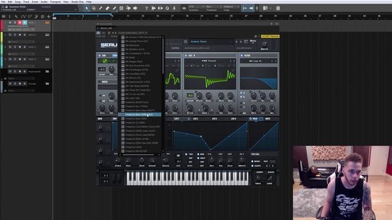Select the Bend tool
Image resolution: width=392 pixels, height=220 pixels.
point(128,8)
